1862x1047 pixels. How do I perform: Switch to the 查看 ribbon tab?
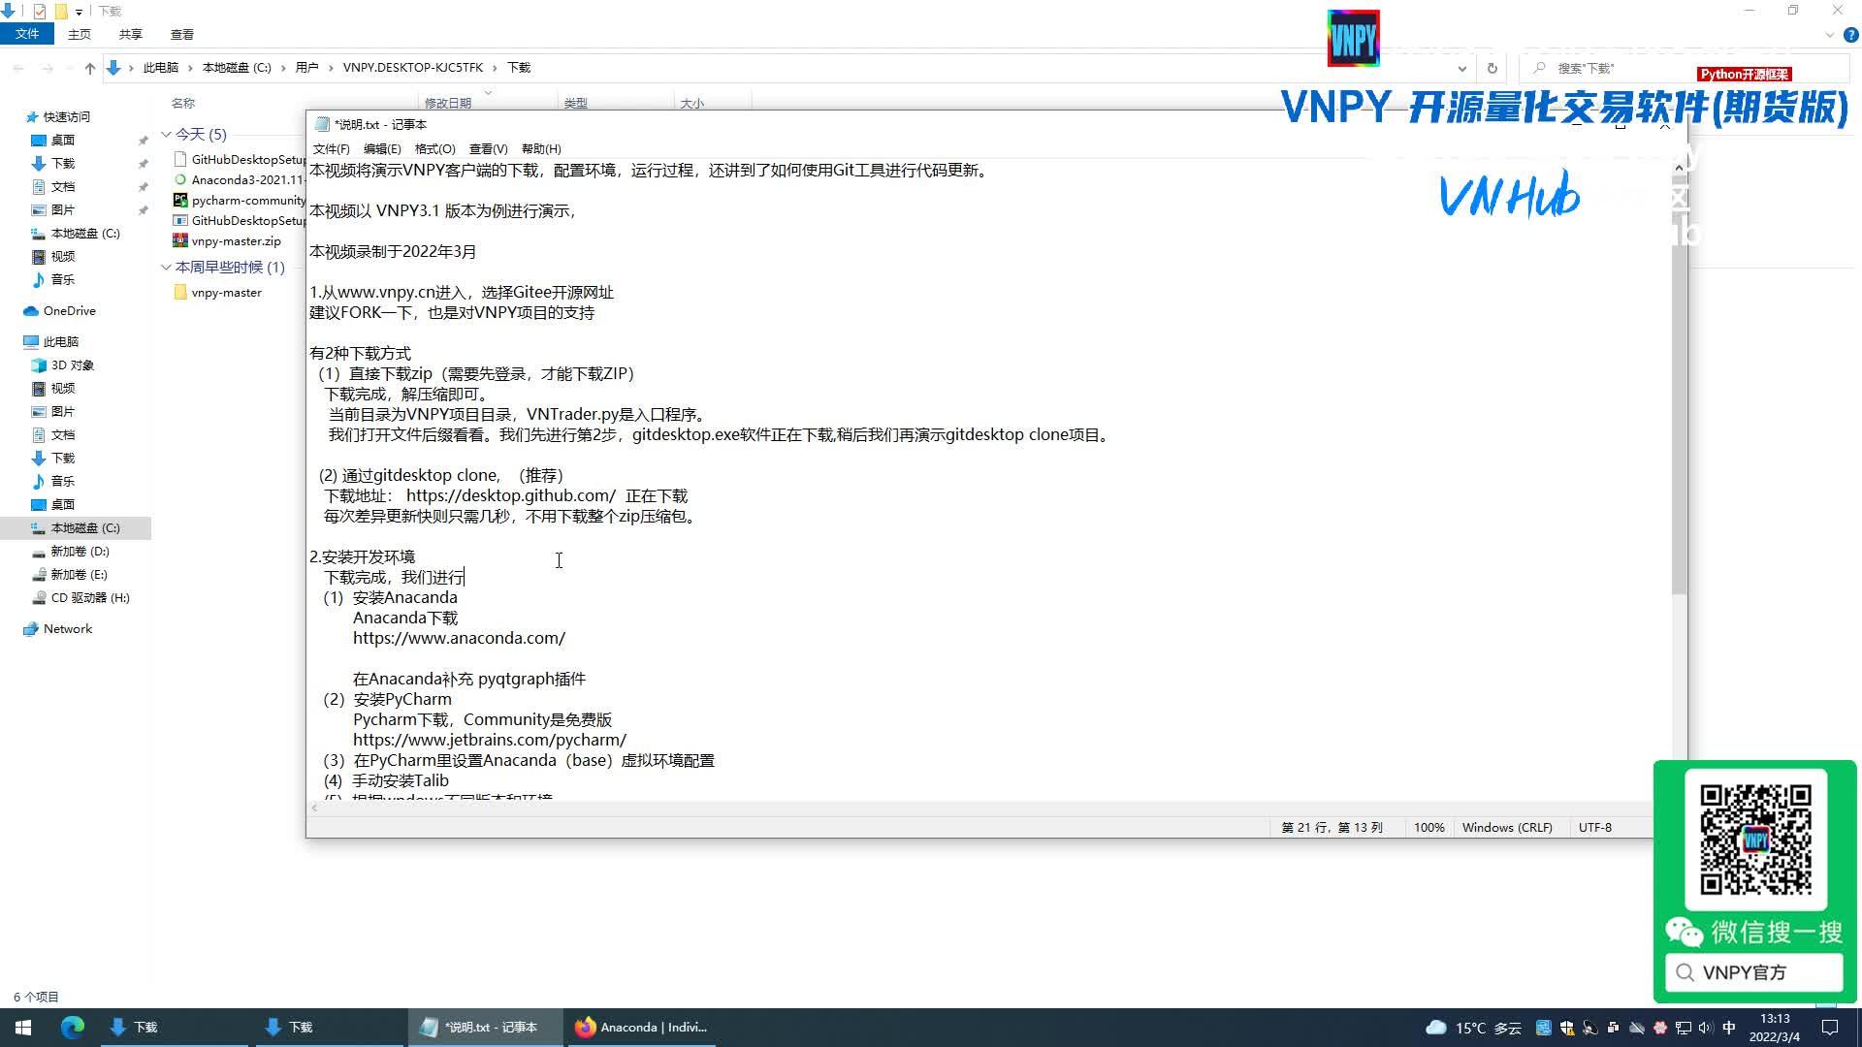pos(181,34)
